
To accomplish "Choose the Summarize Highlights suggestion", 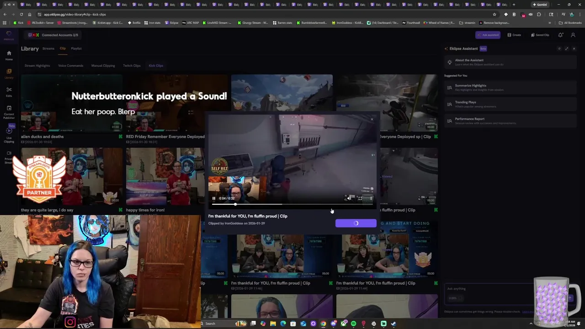I will 511,87.
